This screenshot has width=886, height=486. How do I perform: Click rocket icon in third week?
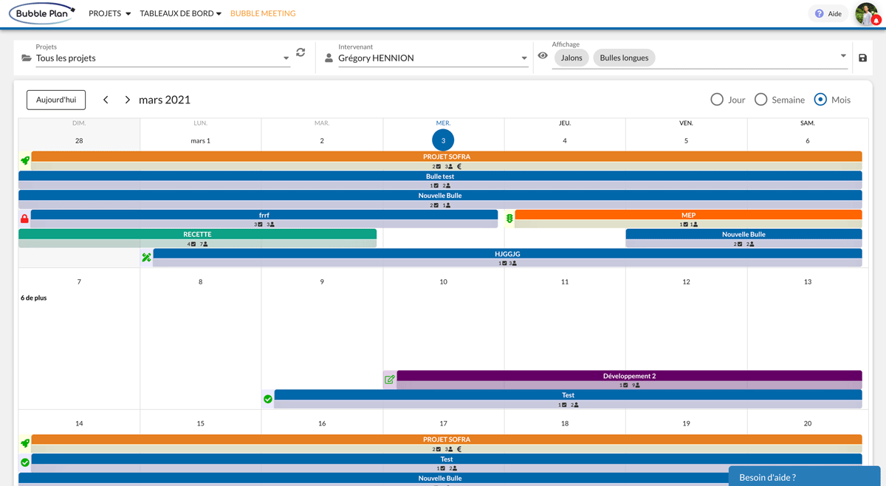pyautogui.click(x=25, y=443)
